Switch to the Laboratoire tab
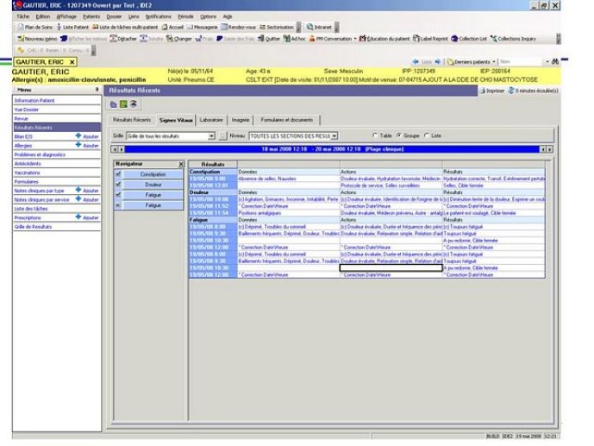 [211, 120]
